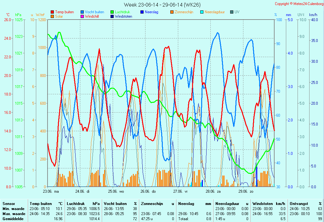
Task: Click the Luchtdruk hPa table header
Action: (x=83, y=204)
